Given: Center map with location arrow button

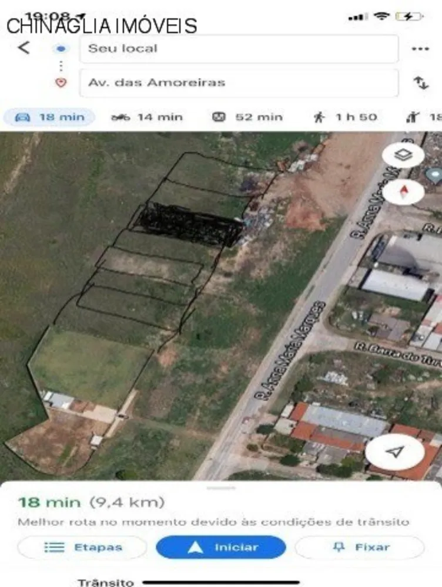Looking at the screenshot, I should click(395, 451).
